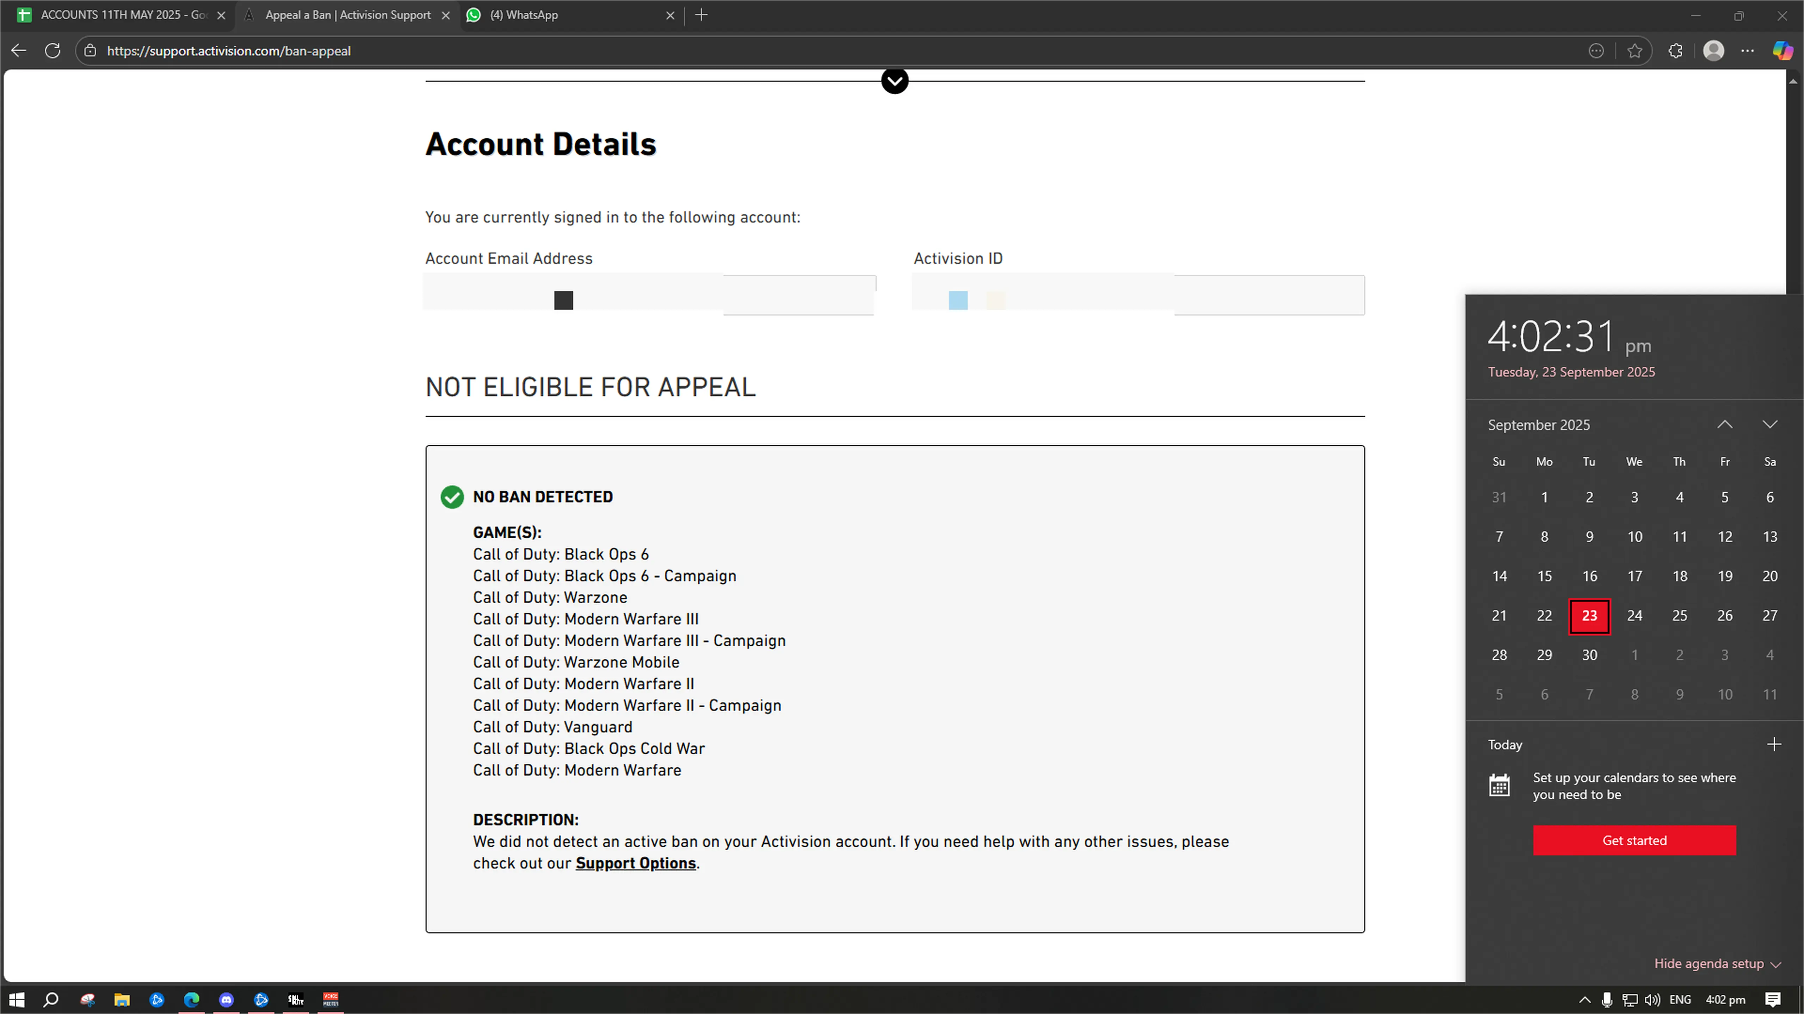
Task: Open a new browser tab with the plus icon
Action: (x=701, y=15)
